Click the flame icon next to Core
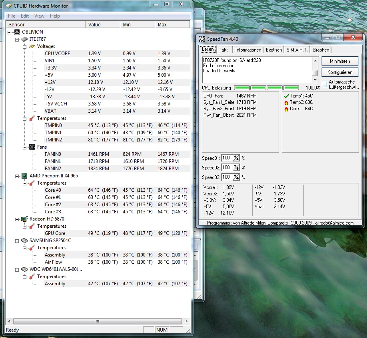 pos(286,109)
